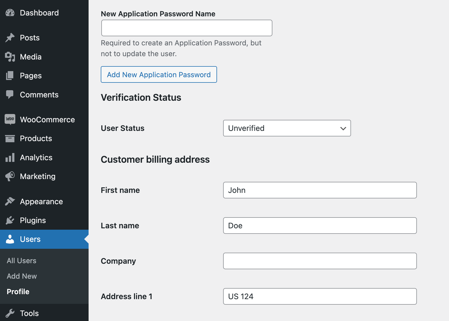Go to All Users
Image resolution: width=449 pixels, height=321 pixels.
(x=21, y=260)
